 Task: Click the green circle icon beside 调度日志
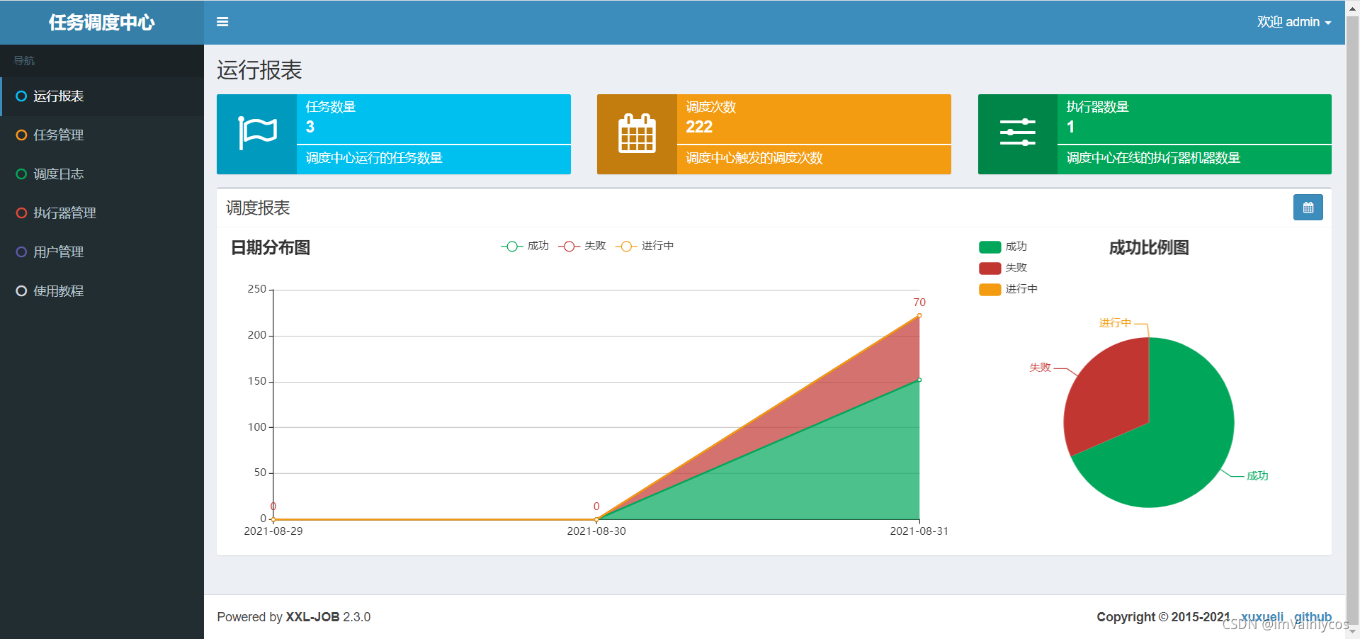pos(21,174)
